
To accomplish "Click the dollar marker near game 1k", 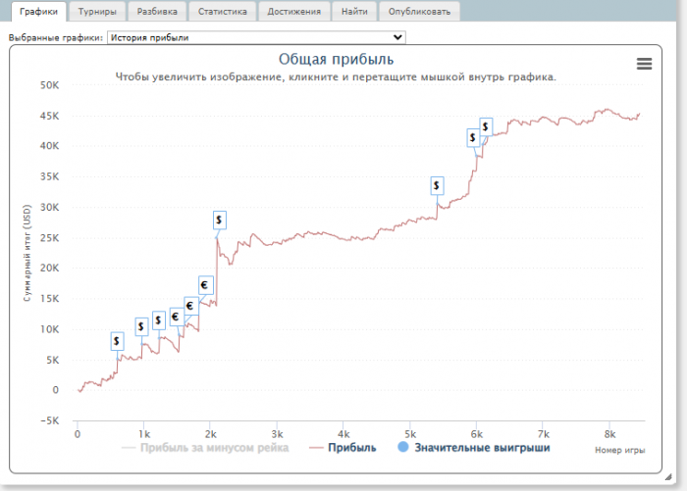I will pyautogui.click(x=141, y=326).
